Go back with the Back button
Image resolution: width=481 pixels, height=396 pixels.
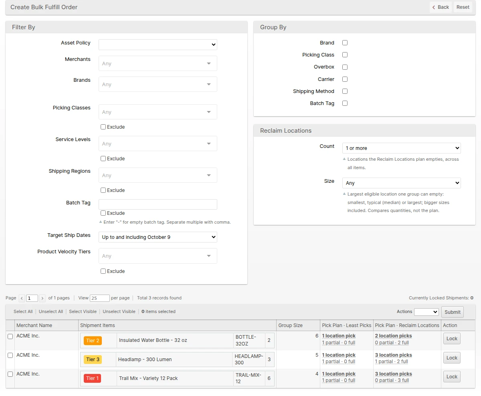pos(441,7)
